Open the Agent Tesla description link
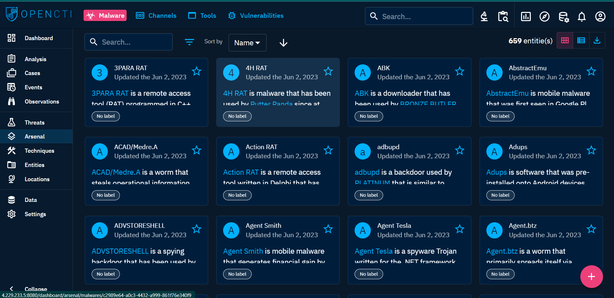The image size is (614, 298). [x=373, y=251]
